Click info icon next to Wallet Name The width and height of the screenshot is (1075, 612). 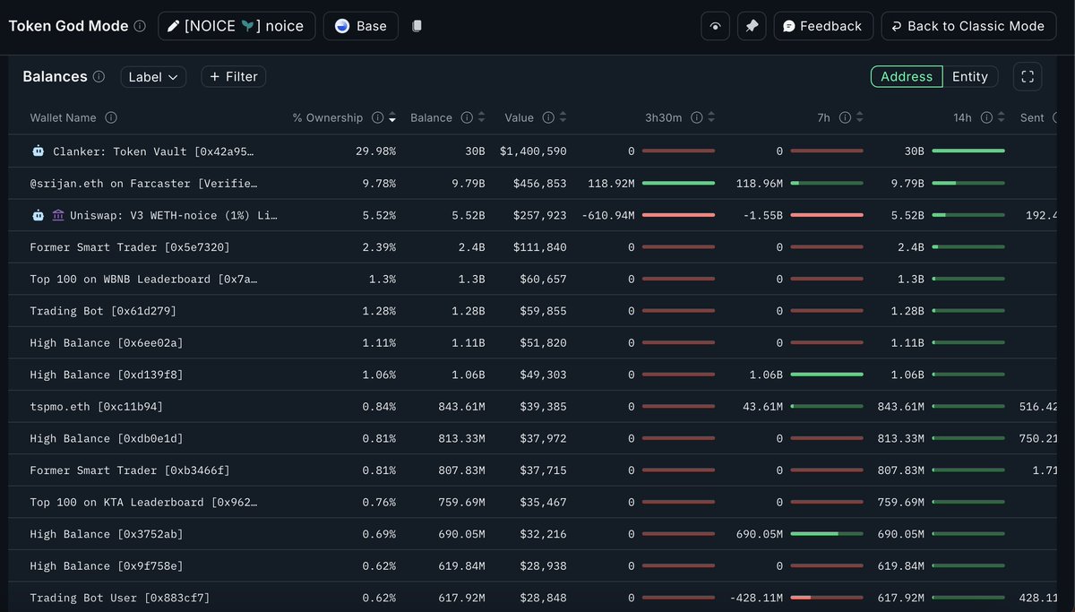pos(111,117)
